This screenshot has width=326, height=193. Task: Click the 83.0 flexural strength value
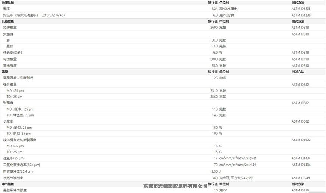pos(214,65)
